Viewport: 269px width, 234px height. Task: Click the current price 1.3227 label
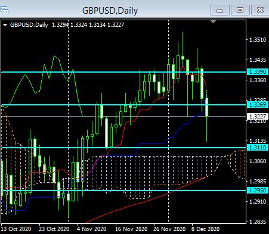tap(258, 116)
